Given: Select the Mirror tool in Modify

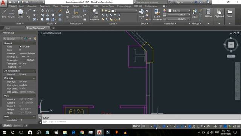Looking at the screenshot, I should (48, 15).
